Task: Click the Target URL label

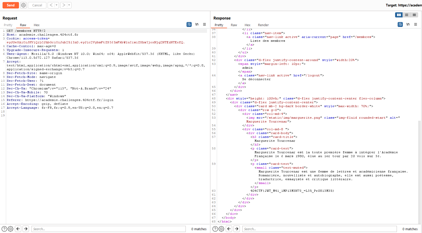Action: pyautogui.click(x=404, y=5)
